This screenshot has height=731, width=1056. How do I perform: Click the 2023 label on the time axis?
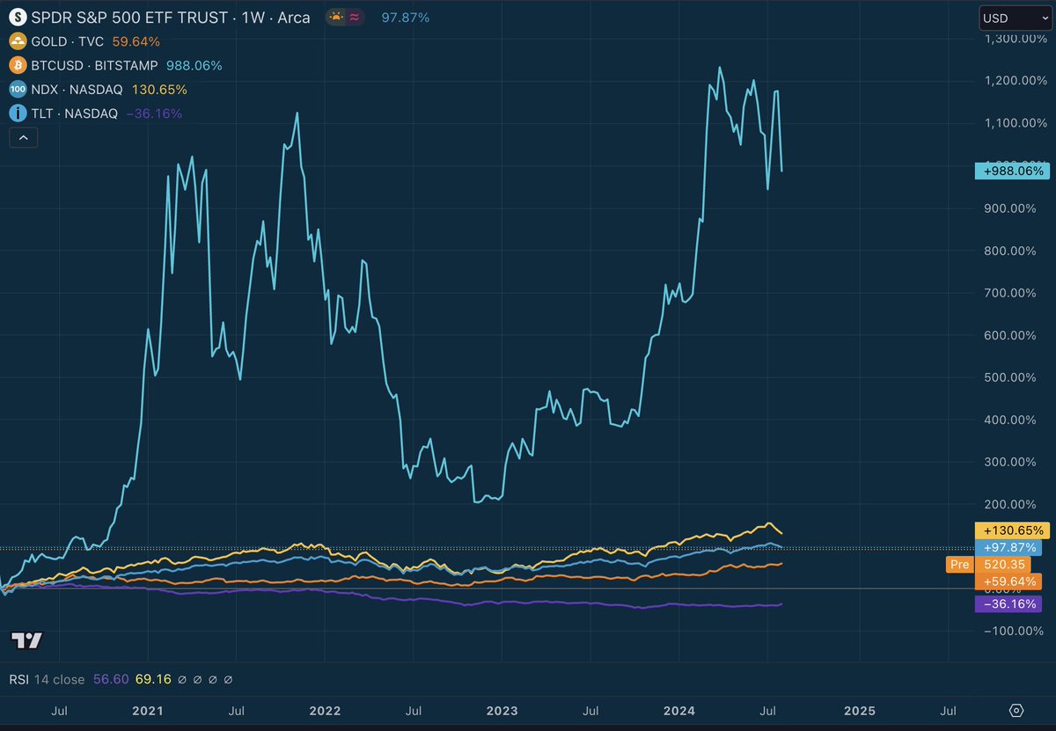click(502, 711)
